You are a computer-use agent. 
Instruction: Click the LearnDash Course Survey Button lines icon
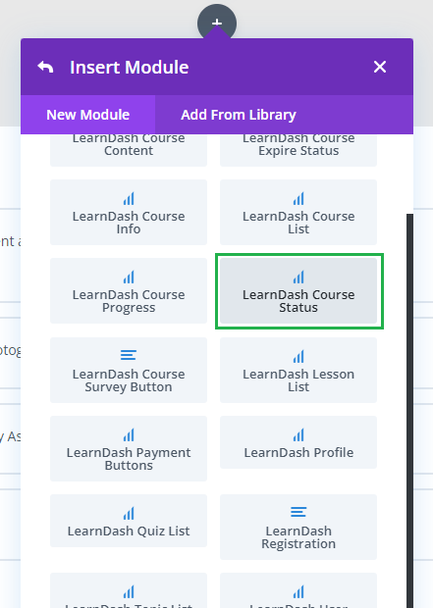click(x=129, y=355)
